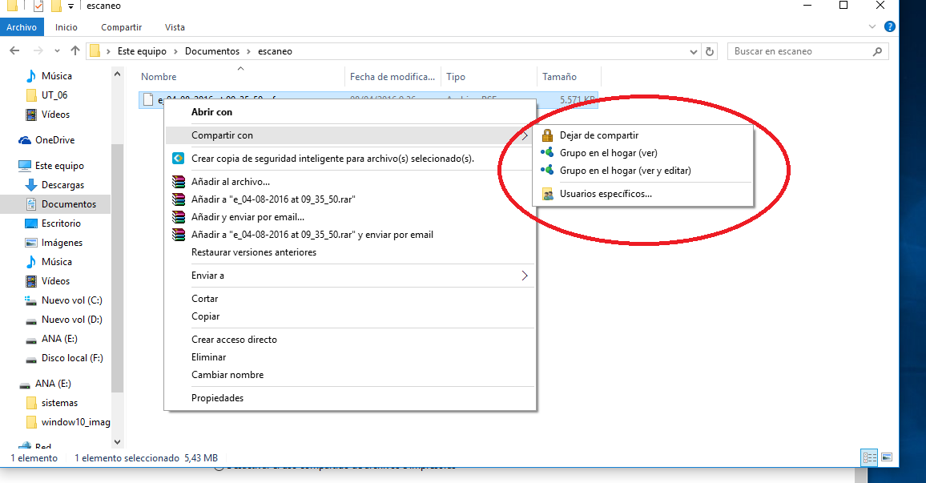Open the Compartir ribbon tab

pos(121,27)
